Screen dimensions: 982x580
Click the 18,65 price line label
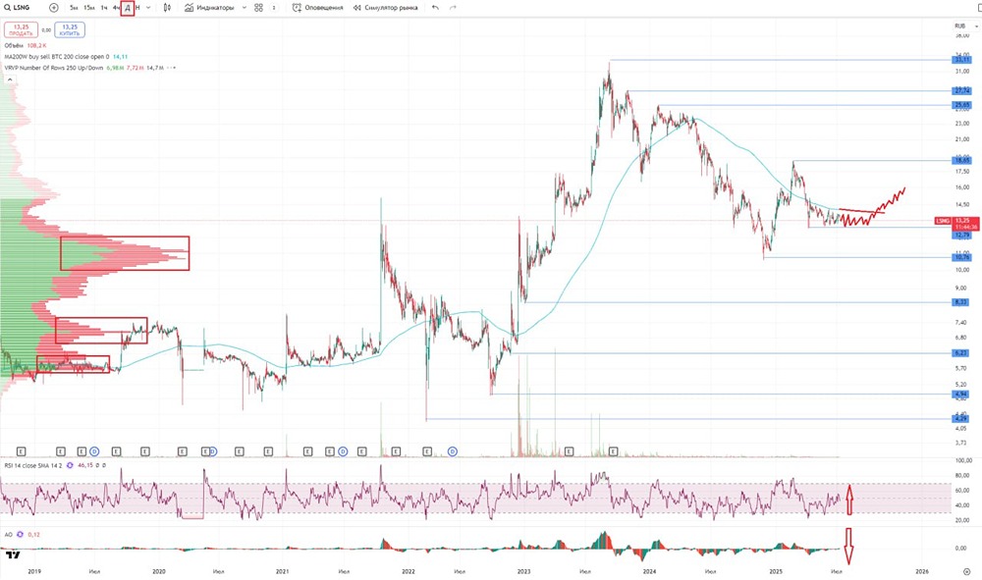pyautogui.click(x=962, y=160)
